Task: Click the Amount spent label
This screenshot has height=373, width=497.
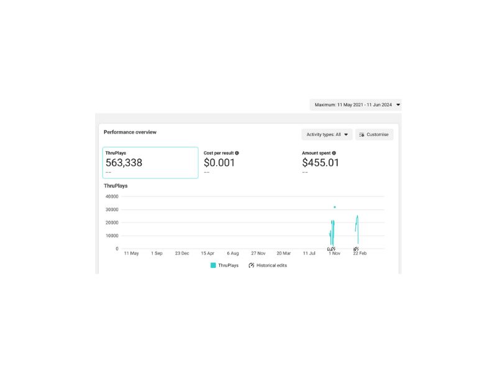Action: pos(316,153)
